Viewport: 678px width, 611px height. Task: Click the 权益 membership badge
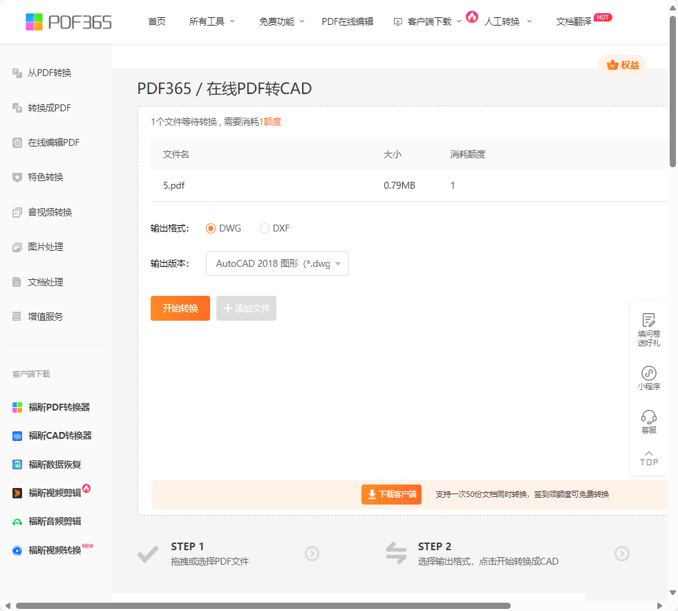pyautogui.click(x=622, y=65)
